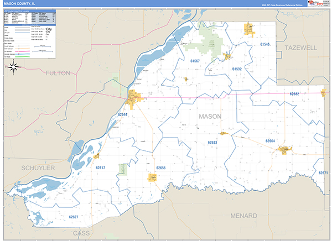Click the yellow city area below 62655
The width and height of the screenshot is (332, 241).
pos(152,177)
